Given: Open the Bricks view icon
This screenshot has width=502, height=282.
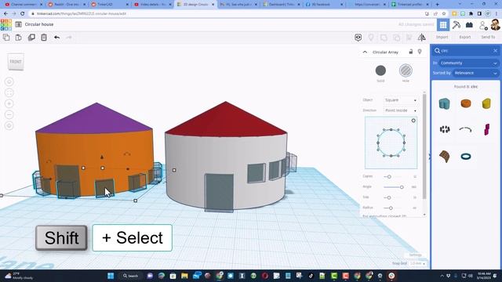Looking at the screenshot, I should coord(469,24).
